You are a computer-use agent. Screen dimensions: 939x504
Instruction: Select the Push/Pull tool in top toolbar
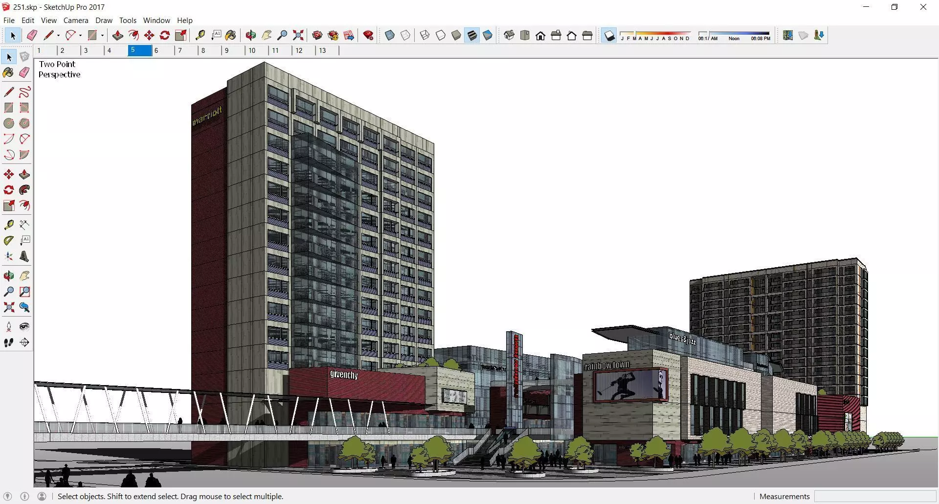117,35
